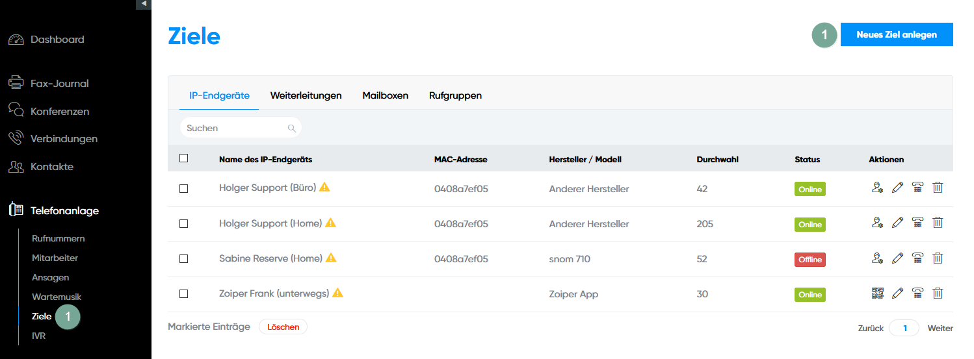Open Rufnummern in the sidebar submenu
Viewport: 974px width, 359px height.
point(58,238)
